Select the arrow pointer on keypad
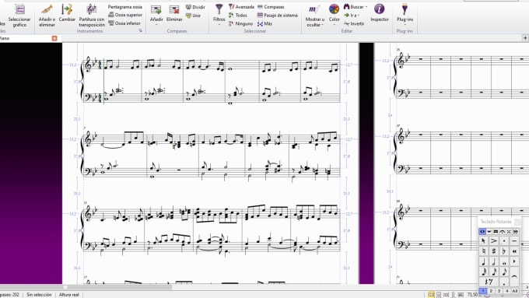The width and height of the screenshot is (529, 298). click(483, 241)
